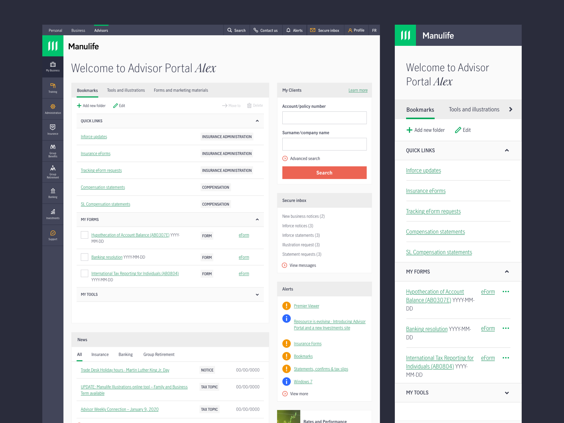This screenshot has height=423, width=564.
Task: Click the Search button under My Clients
Action: point(324,172)
